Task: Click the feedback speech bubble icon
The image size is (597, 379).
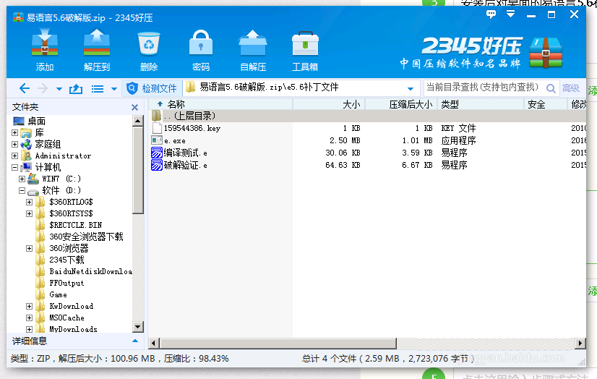Action: click(491, 14)
